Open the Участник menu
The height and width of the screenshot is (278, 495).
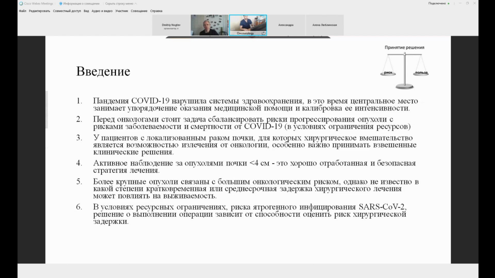[122, 11]
